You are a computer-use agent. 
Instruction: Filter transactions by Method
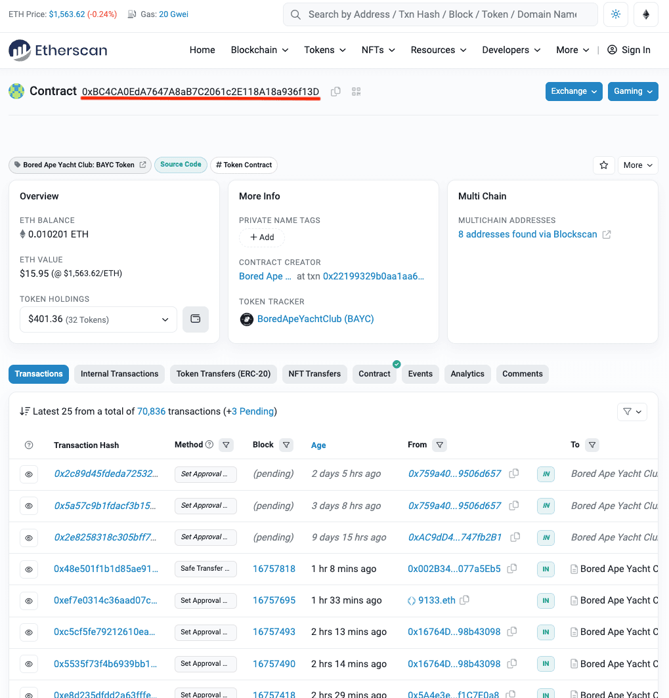(x=227, y=445)
